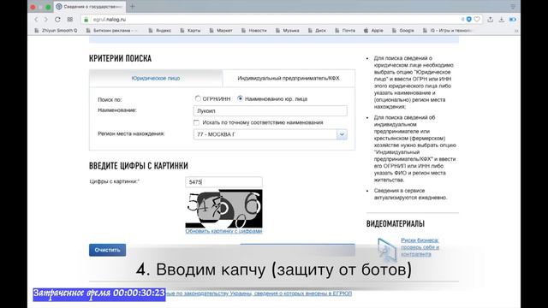
Task: Click the green fullscreen window button
Action: pyautogui.click(x=48, y=7)
